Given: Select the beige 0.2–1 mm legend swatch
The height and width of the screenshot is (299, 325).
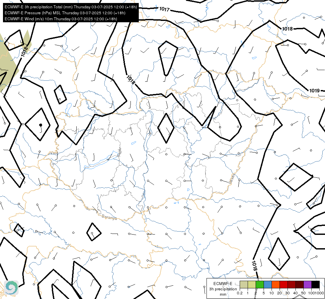Looking at the screenshot, I should click(x=244, y=285).
